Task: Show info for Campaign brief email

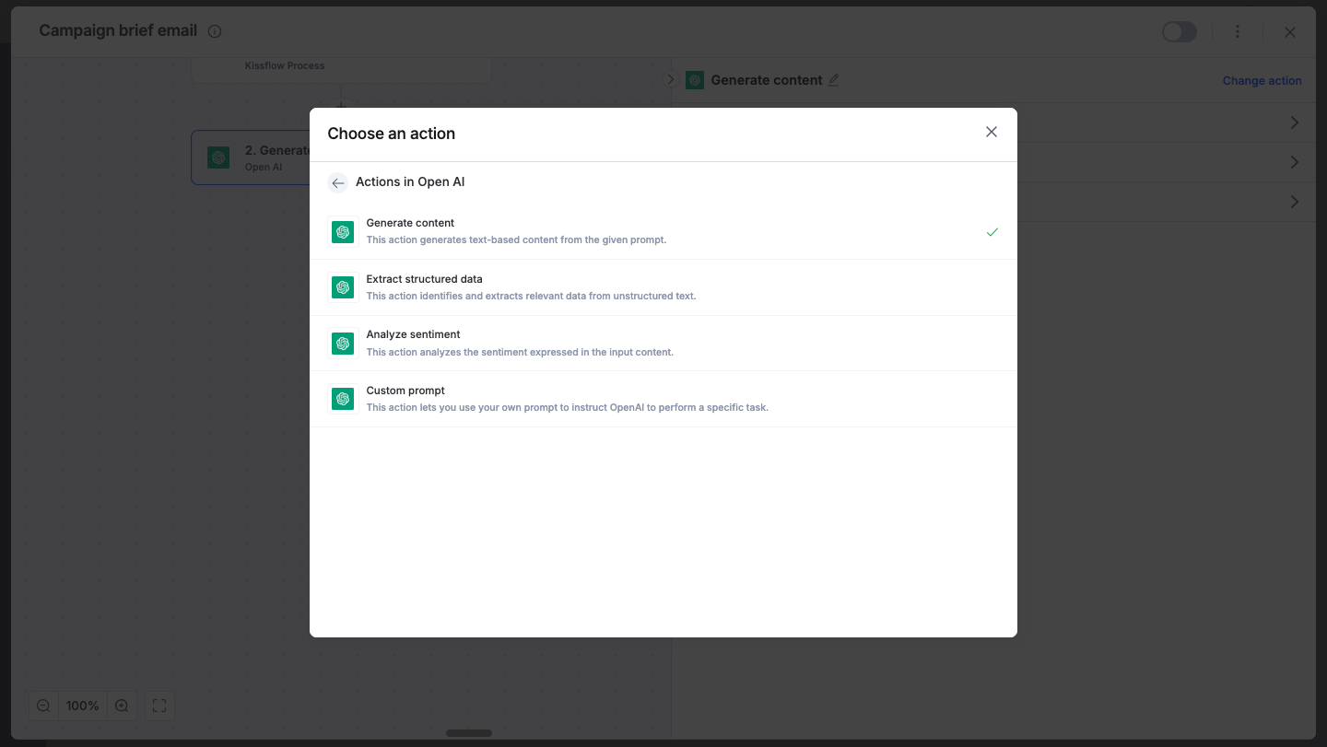Action: (215, 31)
